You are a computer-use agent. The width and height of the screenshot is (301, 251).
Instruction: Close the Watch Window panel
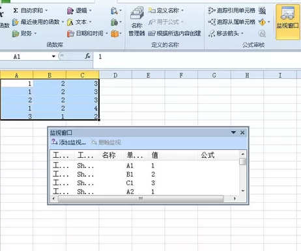click(x=242, y=132)
